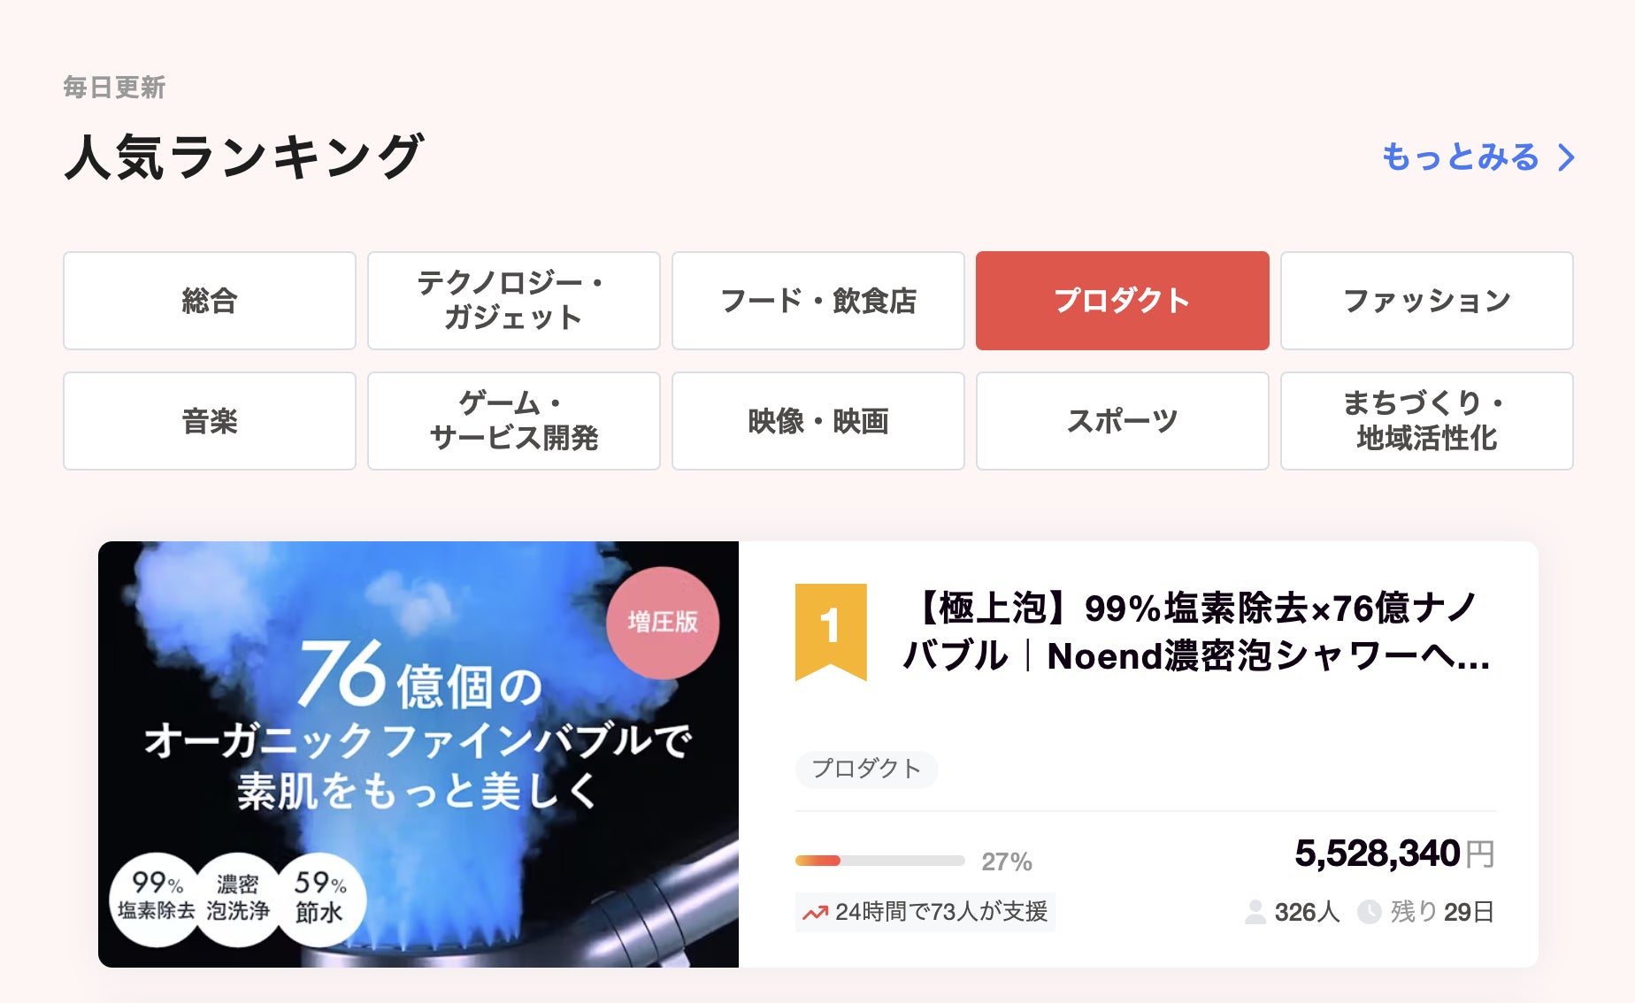1635x1003 pixels.
Task: Open ゲーム・サービス開発 tab
Action: 514,421
